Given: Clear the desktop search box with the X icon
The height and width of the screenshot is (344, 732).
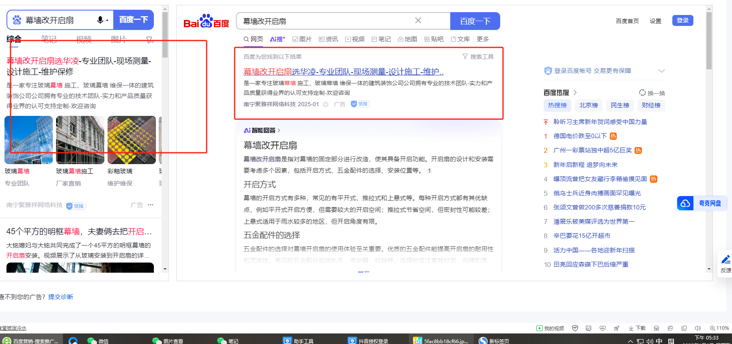Looking at the screenshot, I should [x=418, y=21].
